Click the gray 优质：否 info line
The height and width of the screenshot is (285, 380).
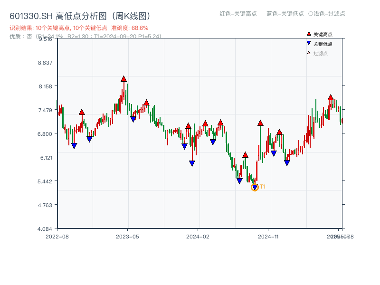[85, 37]
